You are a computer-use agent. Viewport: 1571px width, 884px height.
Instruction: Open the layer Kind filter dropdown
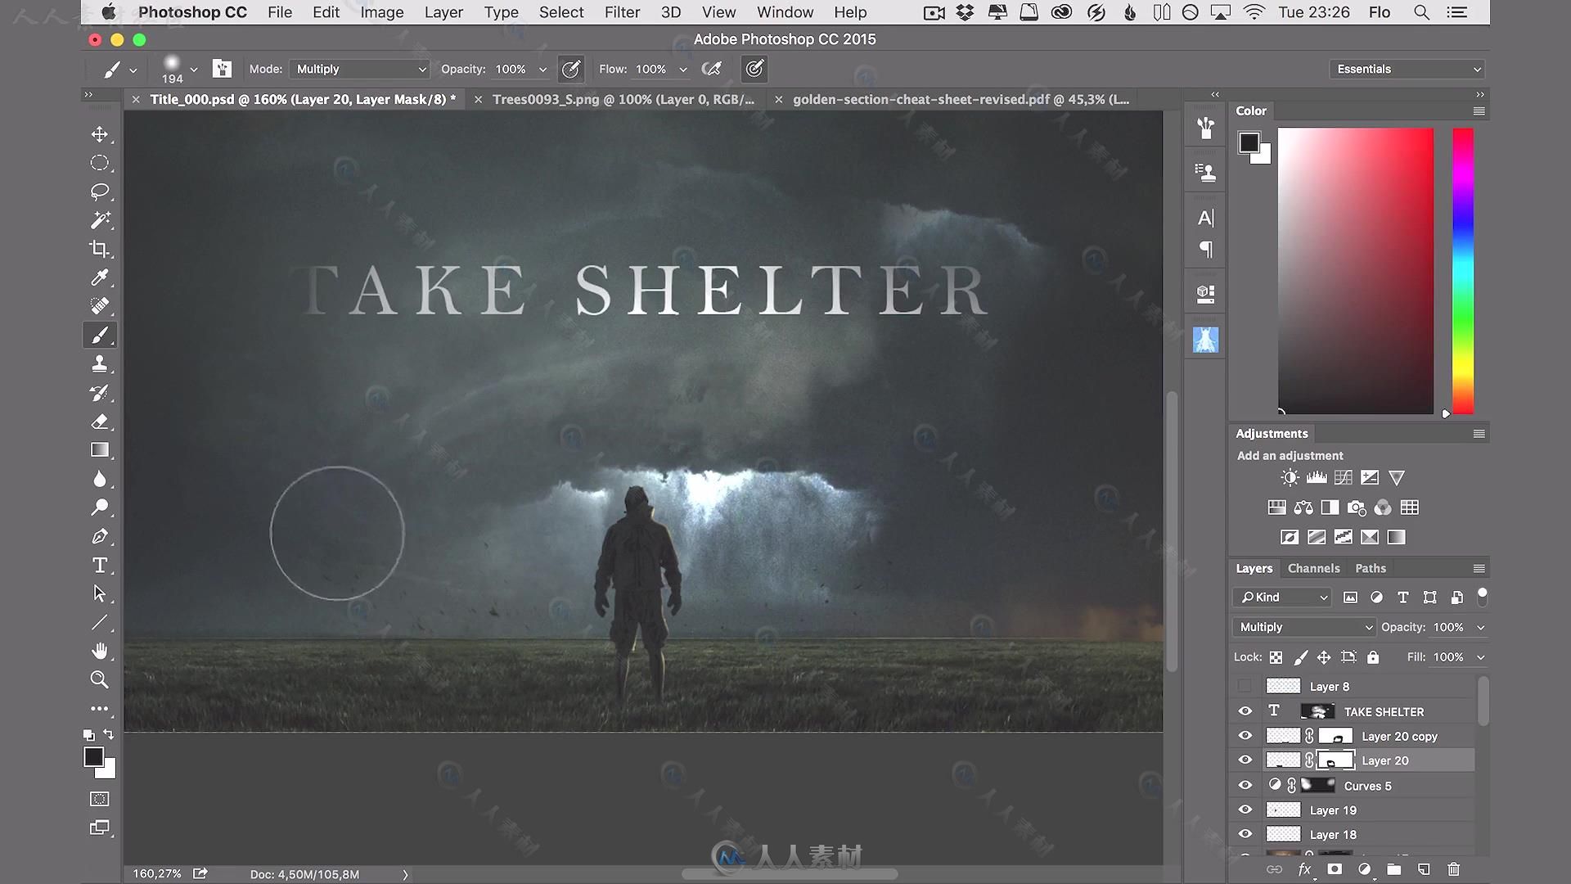point(1282,598)
